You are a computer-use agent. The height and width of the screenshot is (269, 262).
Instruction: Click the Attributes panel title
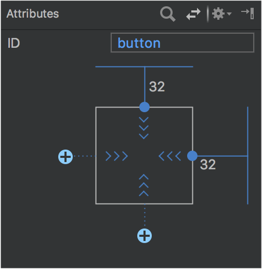tap(33, 14)
